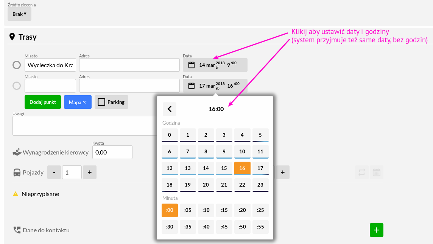Viewport: 433px width, 244px height.
Task: Click the minus button for Pojazdy count
Action: [54, 172]
